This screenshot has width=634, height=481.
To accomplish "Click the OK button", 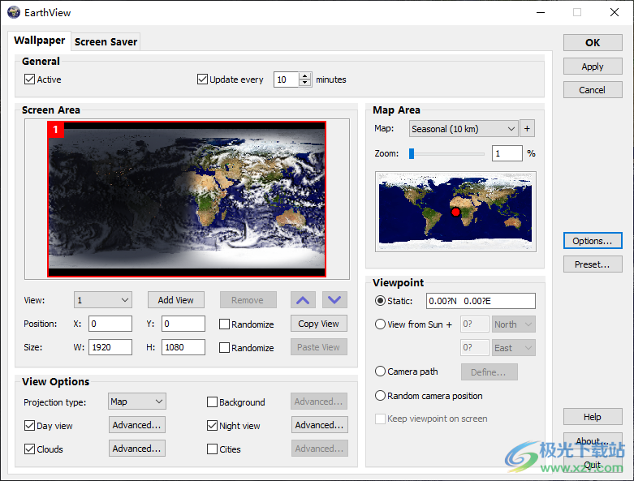I will pos(593,43).
